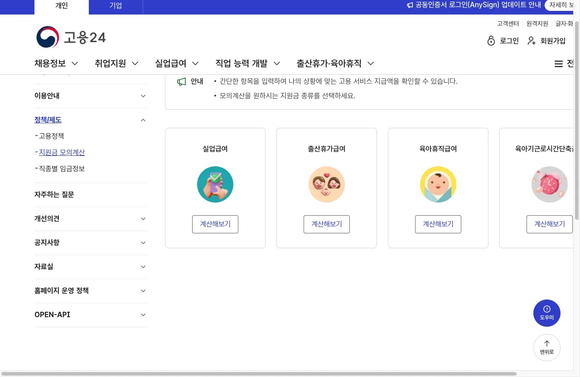Open the hamburger full menu icon

click(x=559, y=64)
